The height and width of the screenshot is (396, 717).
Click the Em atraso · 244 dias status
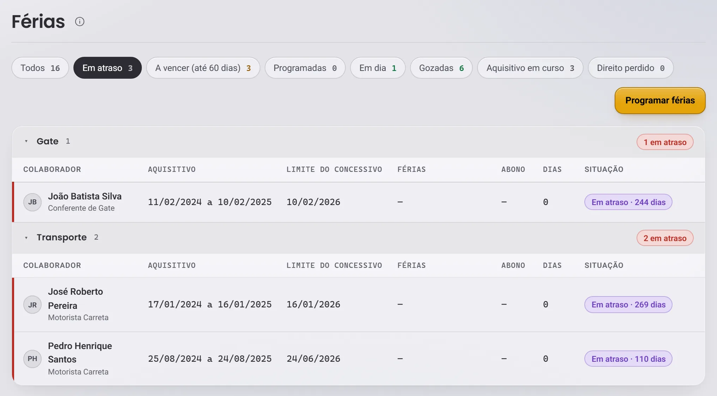pyautogui.click(x=628, y=202)
